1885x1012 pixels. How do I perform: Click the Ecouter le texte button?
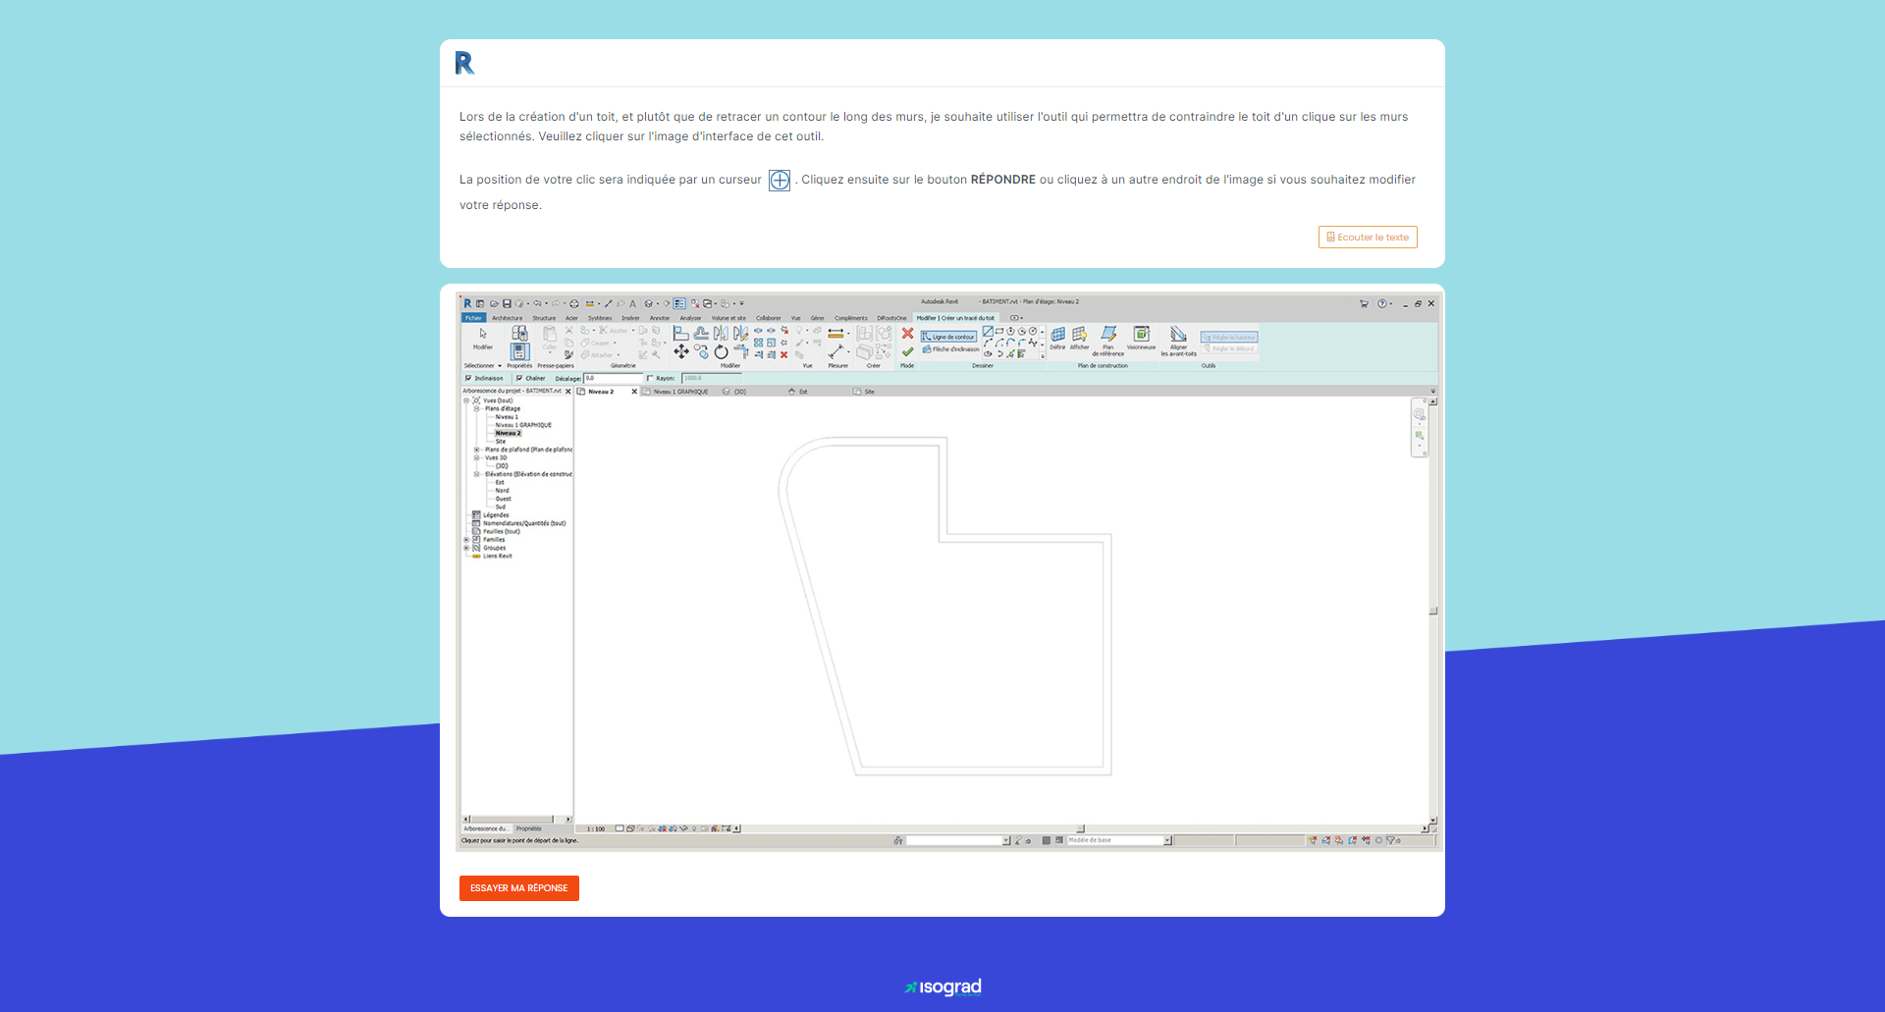point(1368,237)
